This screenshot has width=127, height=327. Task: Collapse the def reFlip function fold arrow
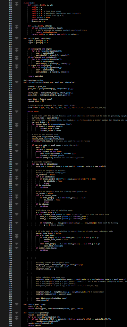pyautogui.click(x=17, y=38)
